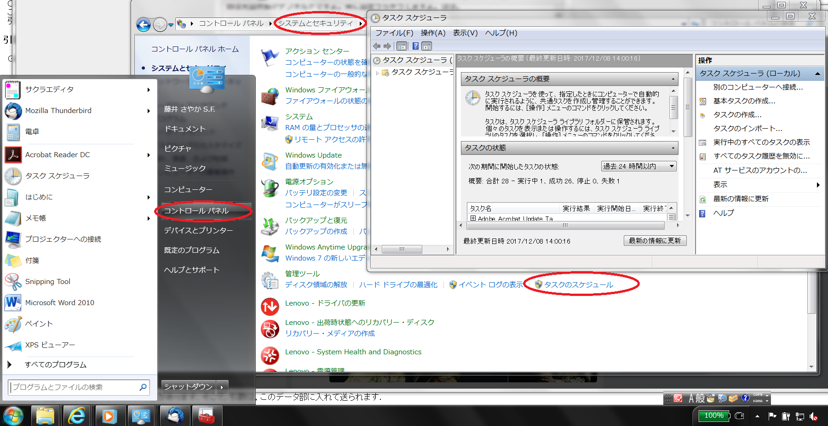Screen dimensions: 828x426
Task: Click the 電源オプション battery icon
Action: pos(270,188)
